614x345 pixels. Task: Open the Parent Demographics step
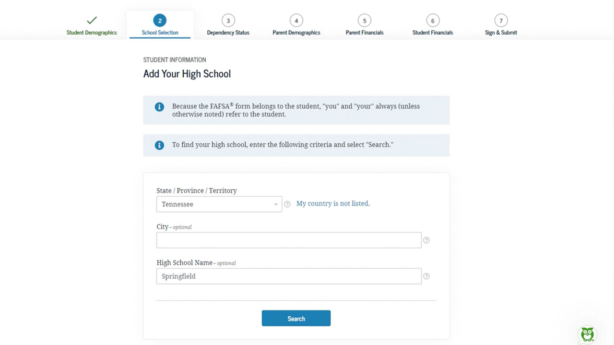click(x=296, y=24)
